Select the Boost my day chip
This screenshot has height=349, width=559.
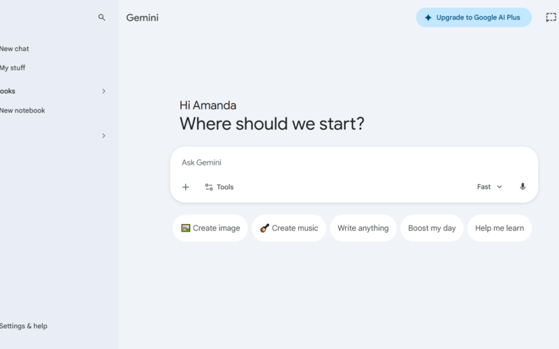coord(432,228)
